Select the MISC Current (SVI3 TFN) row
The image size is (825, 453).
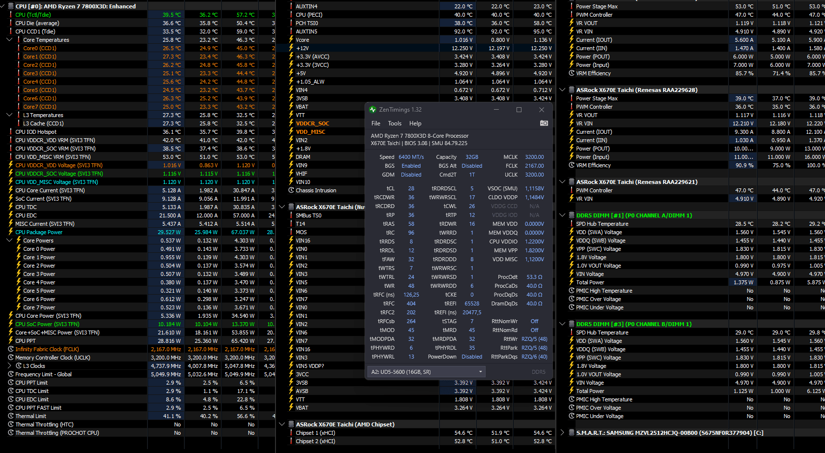tap(137, 224)
